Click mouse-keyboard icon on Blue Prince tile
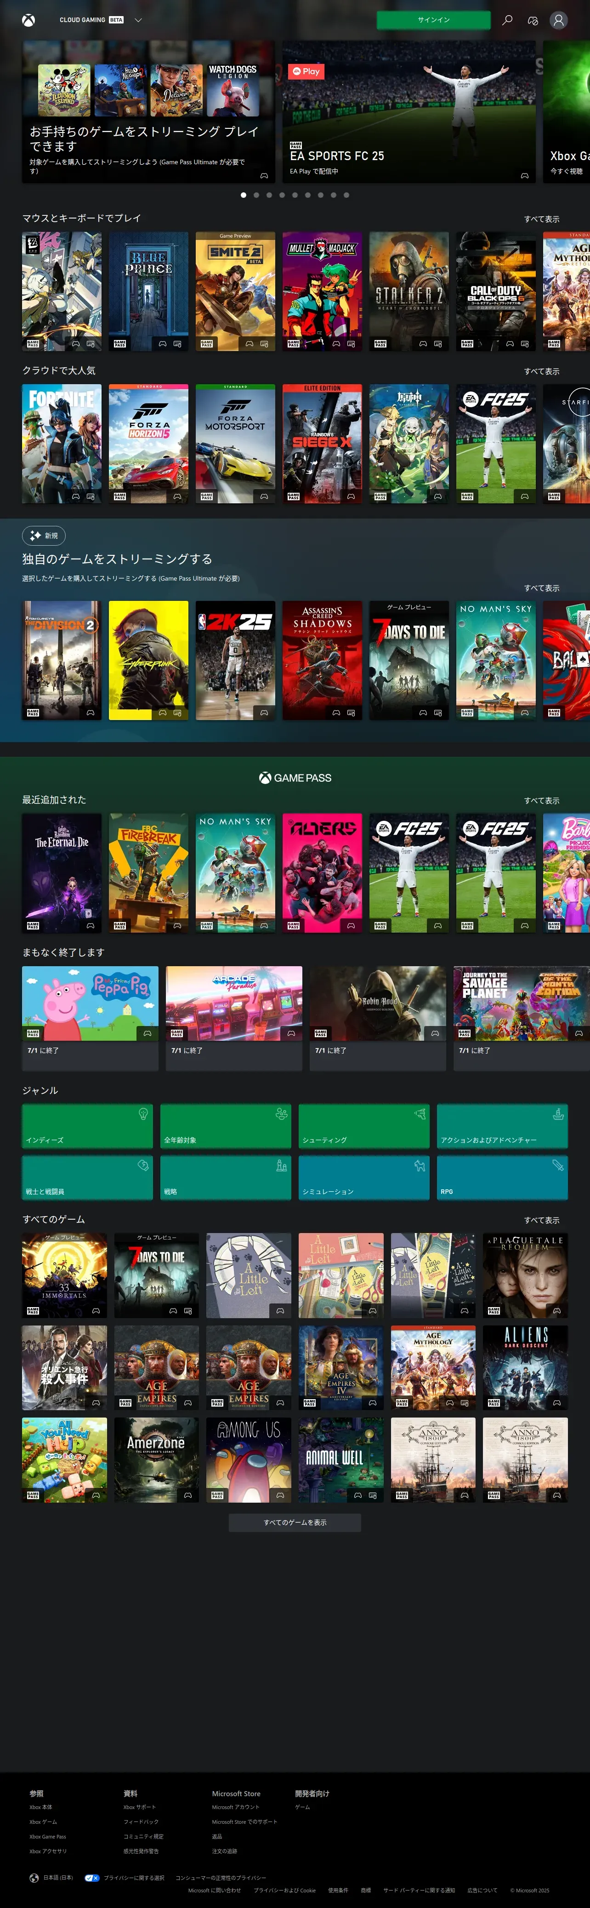590x1908 pixels. [x=177, y=344]
